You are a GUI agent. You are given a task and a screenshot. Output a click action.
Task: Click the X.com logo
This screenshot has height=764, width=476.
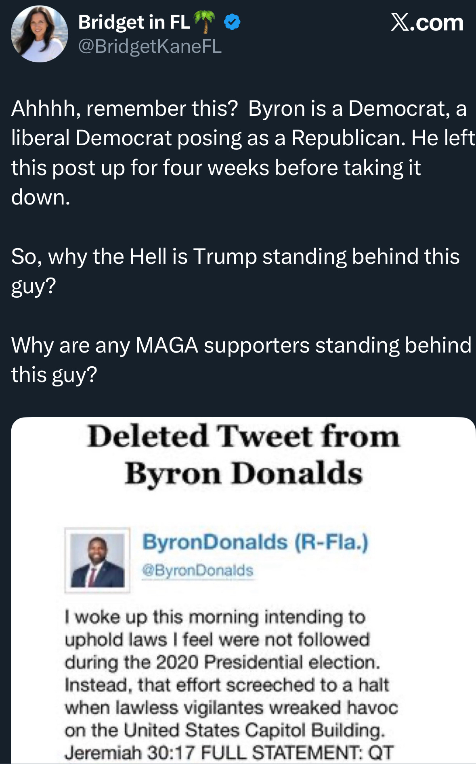(427, 22)
